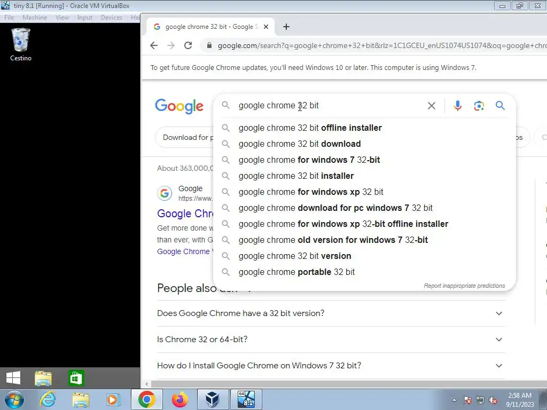Open VirtualBox Manager taskbar button
Viewport: 547px width, 410px height.
pyautogui.click(x=213, y=399)
